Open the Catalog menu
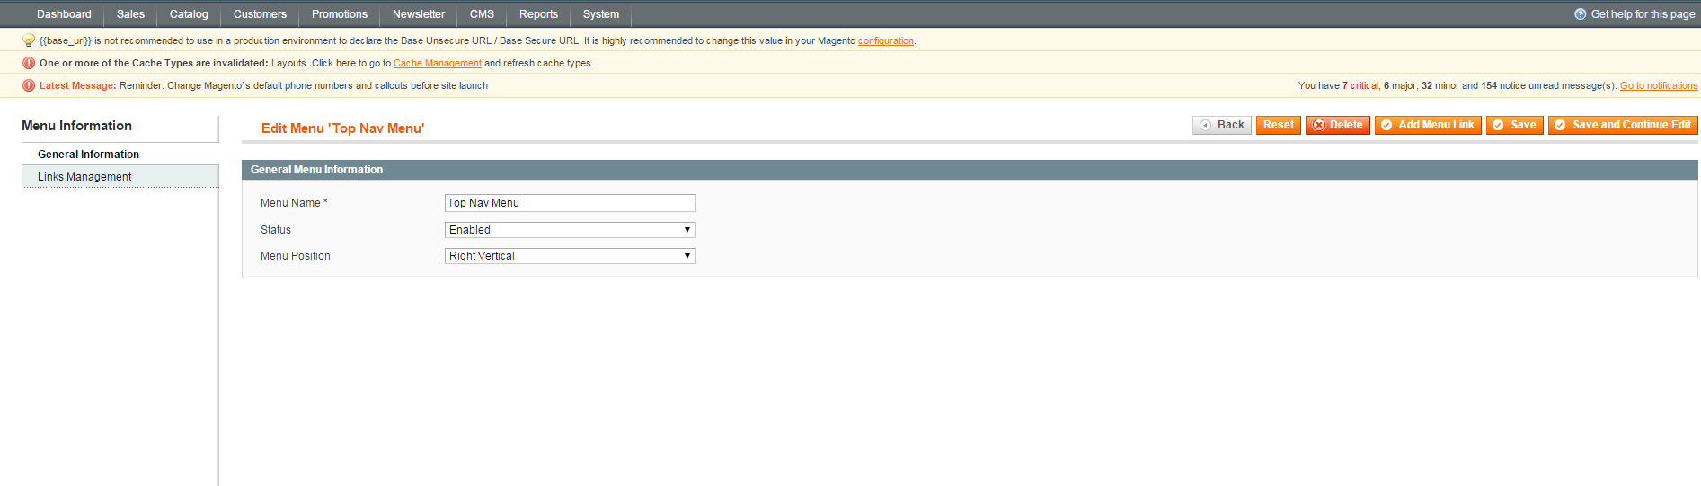Image resolution: width=1701 pixels, height=486 pixels. click(189, 14)
